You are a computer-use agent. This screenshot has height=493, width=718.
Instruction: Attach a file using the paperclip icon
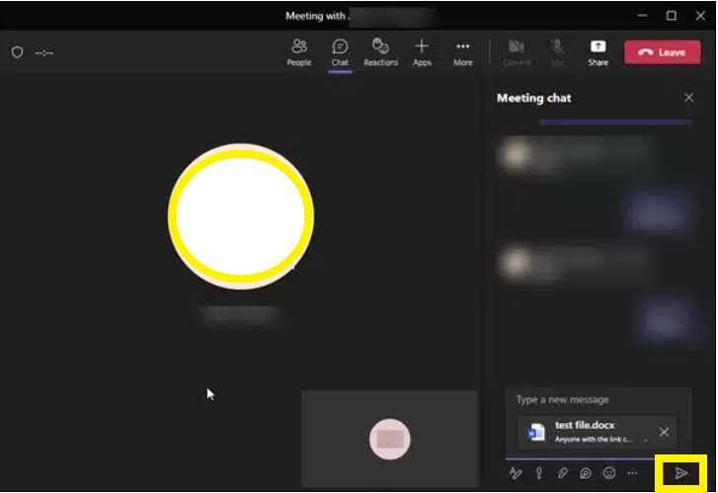tap(562, 473)
